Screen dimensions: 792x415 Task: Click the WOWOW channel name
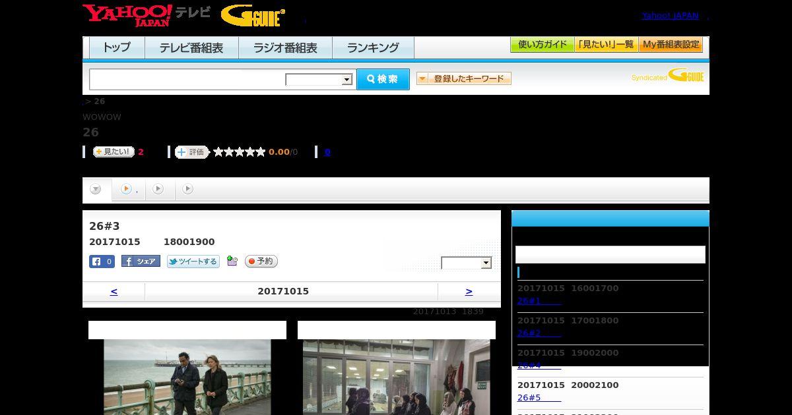[x=102, y=117]
